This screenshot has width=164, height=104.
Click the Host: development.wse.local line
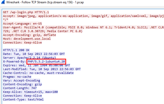coord(27,39)
